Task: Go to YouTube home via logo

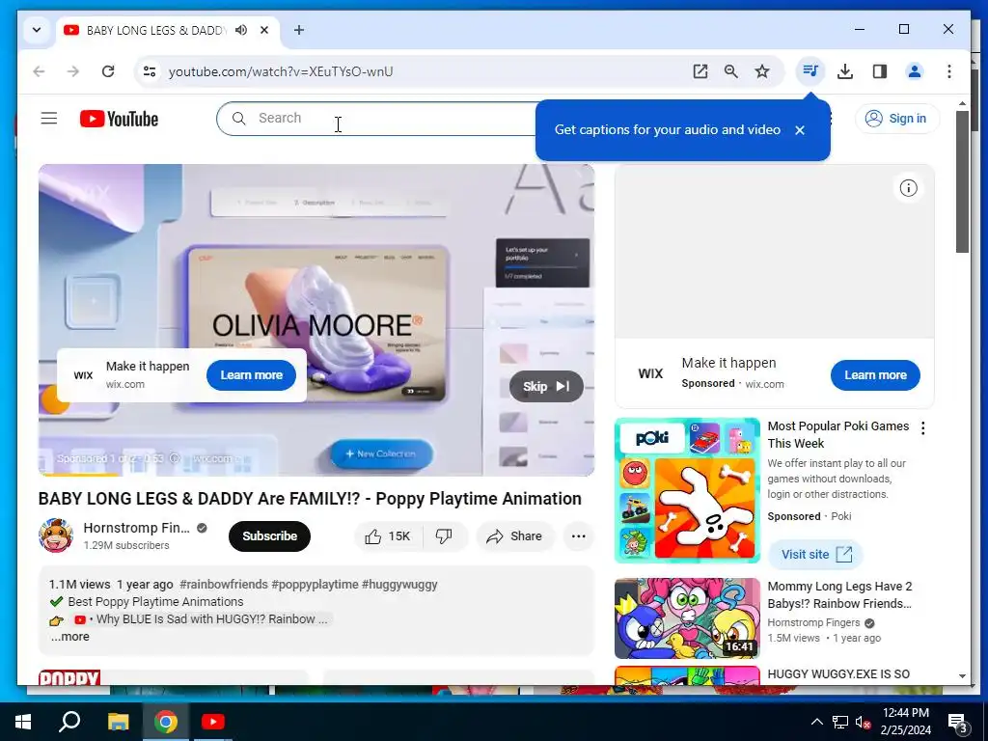Action: tap(119, 119)
